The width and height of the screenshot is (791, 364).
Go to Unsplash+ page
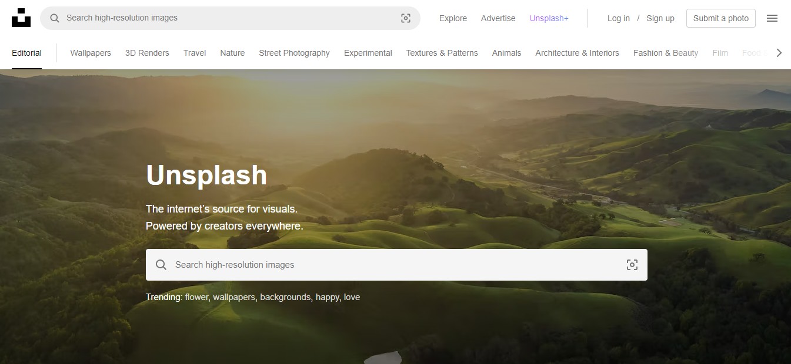(x=549, y=18)
